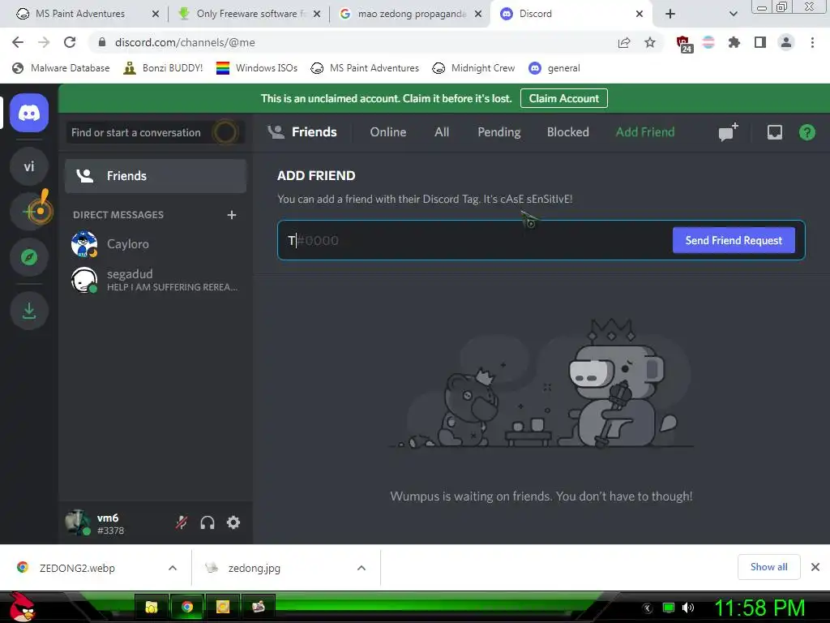Click Claim Account button
This screenshot has height=623, width=830.
click(x=564, y=98)
